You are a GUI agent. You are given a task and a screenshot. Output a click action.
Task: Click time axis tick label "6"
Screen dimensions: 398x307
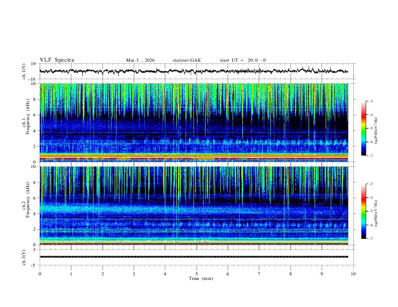pyautogui.click(x=228, y=274)
